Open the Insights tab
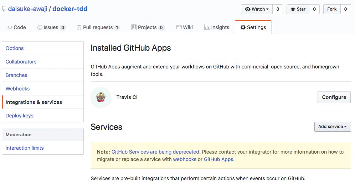This screenshot has height=188, width=355. point(217,27)
